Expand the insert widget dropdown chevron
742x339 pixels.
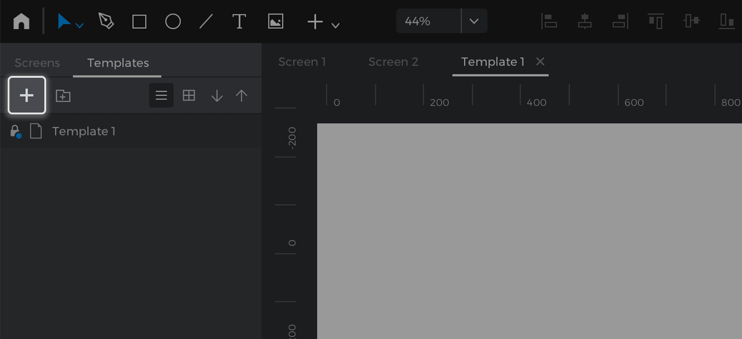(335, 26)
